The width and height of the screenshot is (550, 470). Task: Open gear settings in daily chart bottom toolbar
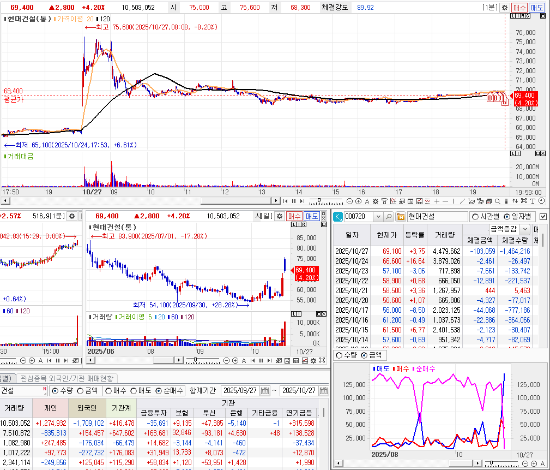pos(313,361)
